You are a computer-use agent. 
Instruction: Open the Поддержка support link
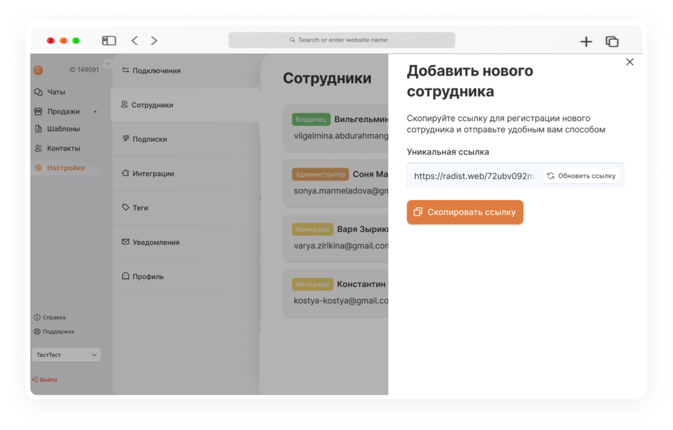[58, 331]
